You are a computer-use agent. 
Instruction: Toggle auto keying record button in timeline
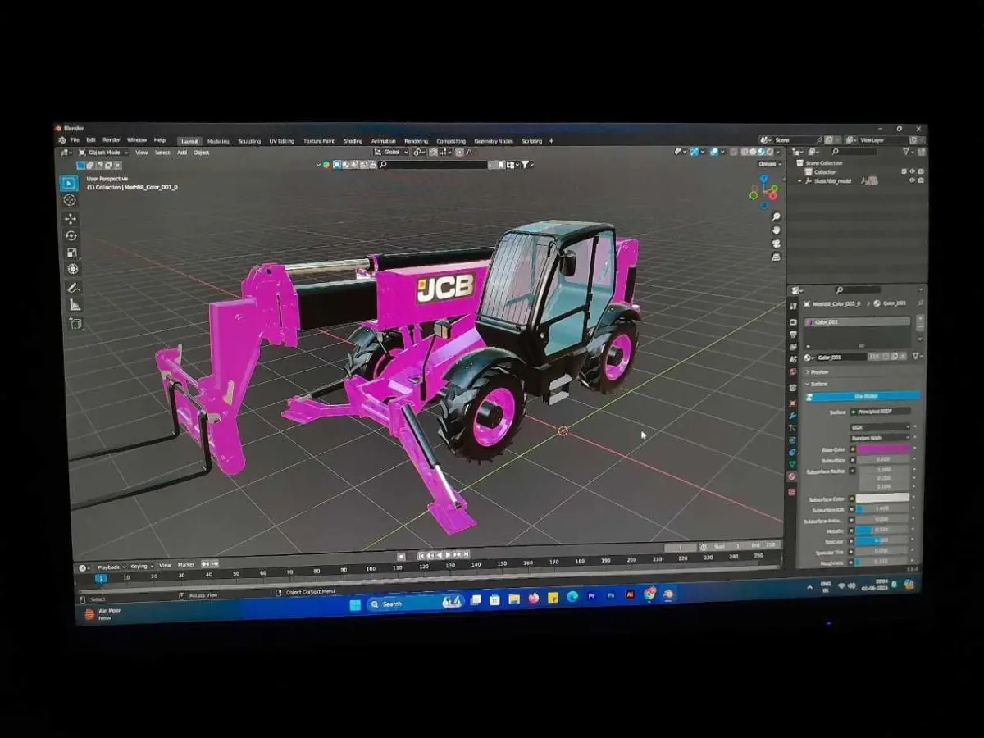[x=401, y=556]
